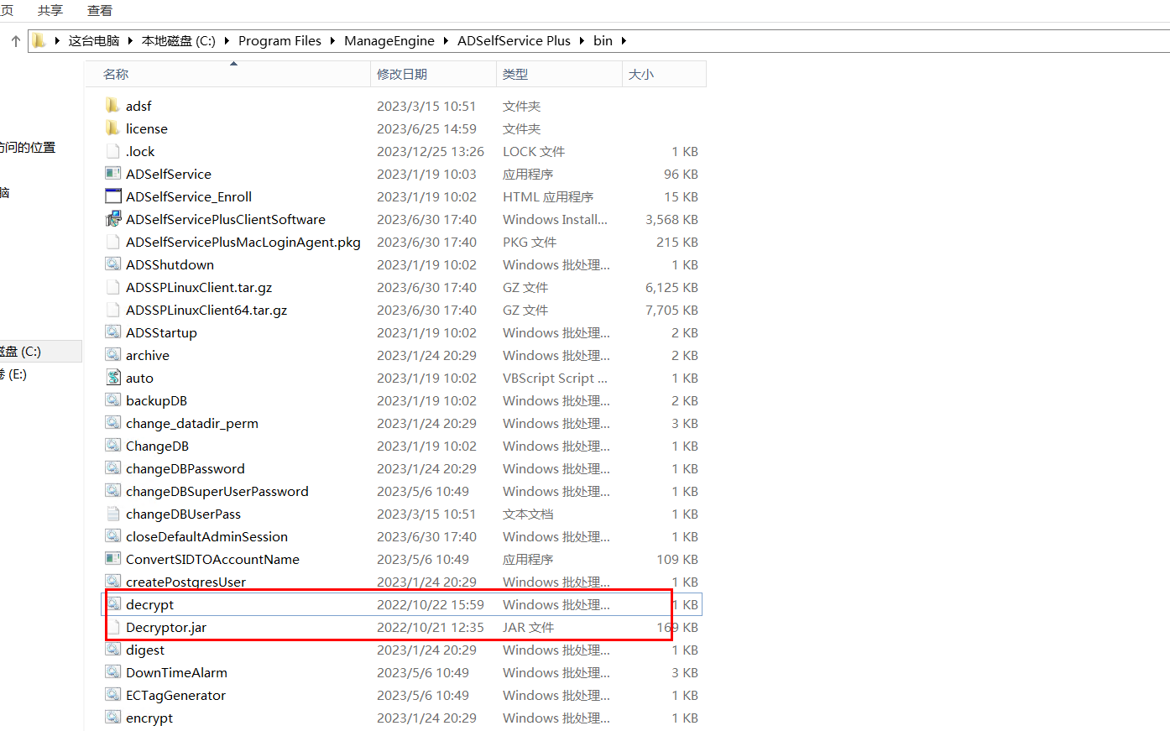Expand the arrow after 本地磁盘 (C:)
The image size is (1170, 731).
pyautogui.click(x=226, y=41)
